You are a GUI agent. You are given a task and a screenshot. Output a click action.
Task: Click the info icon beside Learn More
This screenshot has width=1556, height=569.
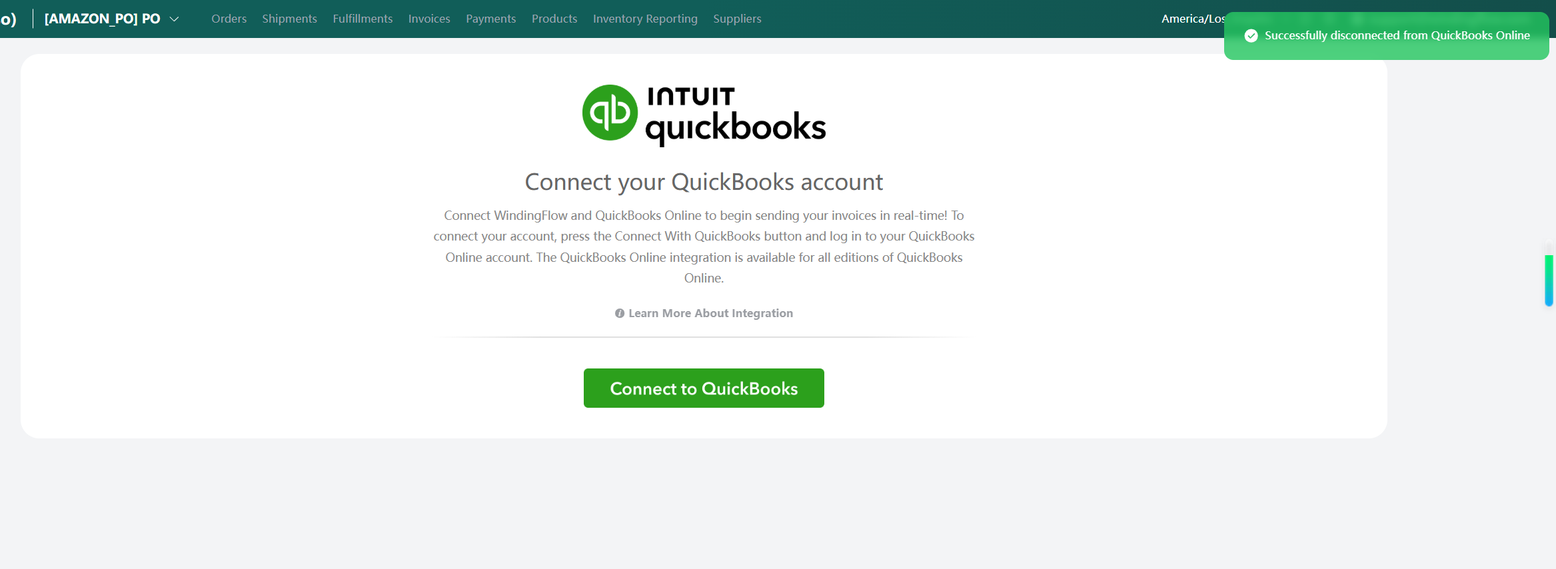620,313
